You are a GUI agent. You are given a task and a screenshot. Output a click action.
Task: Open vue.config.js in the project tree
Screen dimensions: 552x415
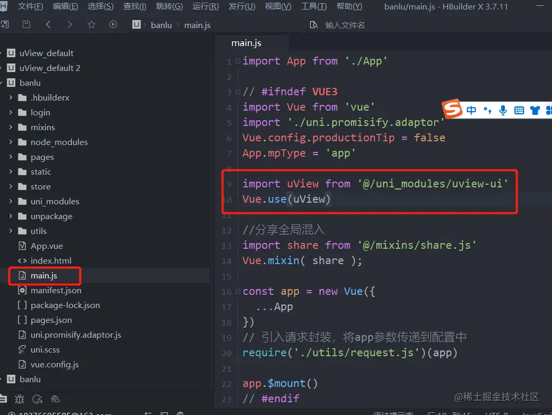tap(55, 364)
